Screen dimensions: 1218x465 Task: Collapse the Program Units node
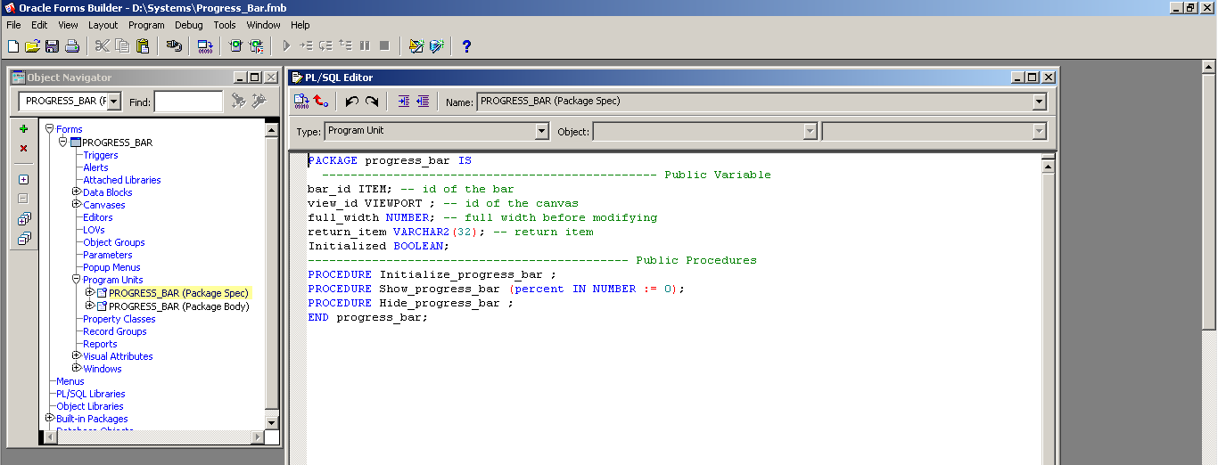point(76,279)
